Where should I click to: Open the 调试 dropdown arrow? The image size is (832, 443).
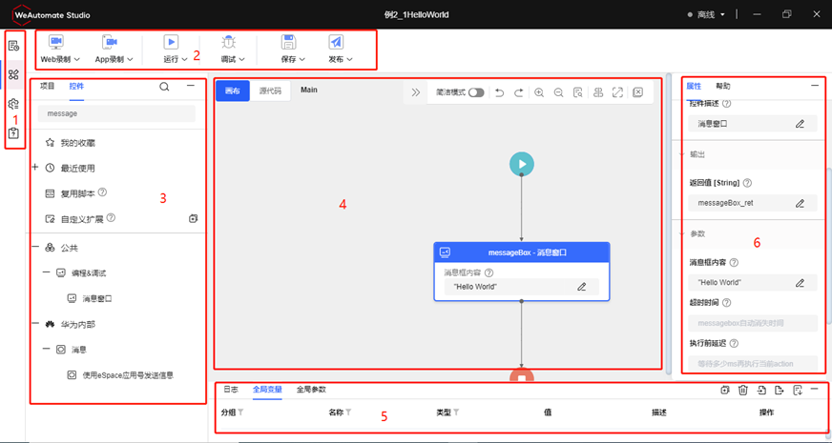(x=241, y=59)
